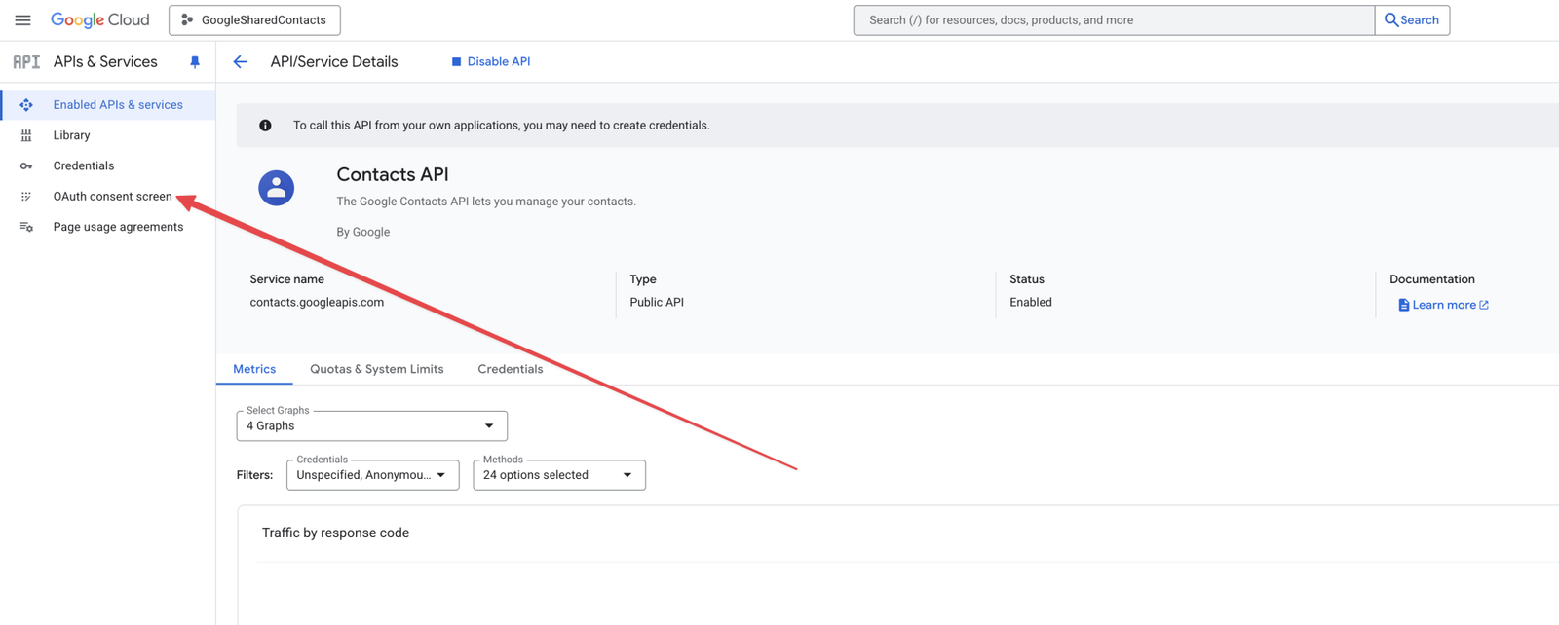This screenshot has width=1559, height=625.
Task: Click the Enabled status value
Action: 1031,302
